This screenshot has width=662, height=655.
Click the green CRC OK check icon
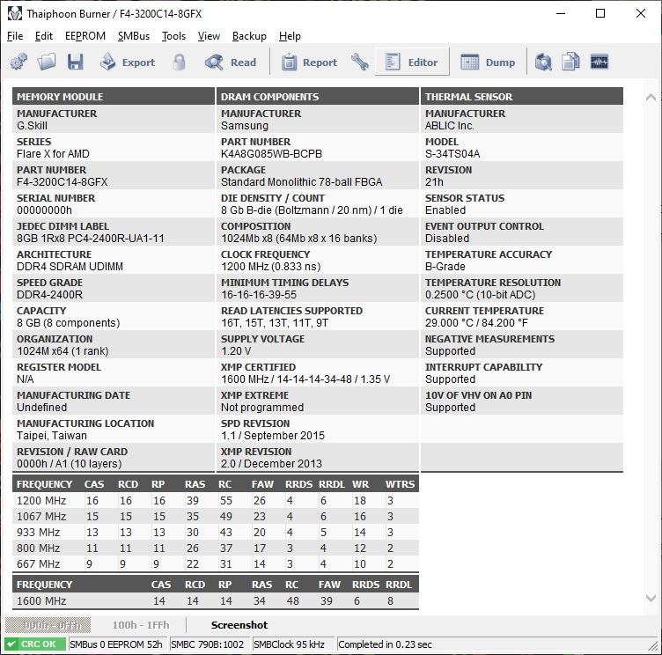(11, 644)
